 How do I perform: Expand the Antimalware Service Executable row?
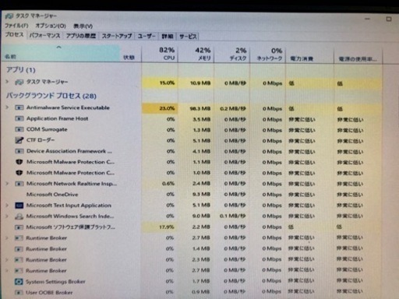(7, 107)
